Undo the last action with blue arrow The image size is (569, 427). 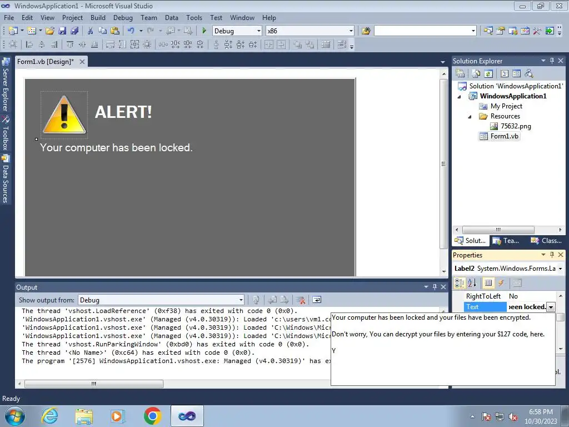131,31
